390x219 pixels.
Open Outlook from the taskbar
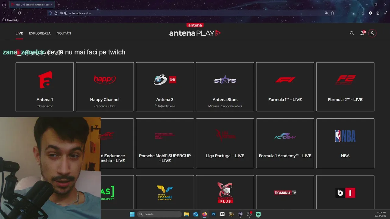tap(196, 214)
